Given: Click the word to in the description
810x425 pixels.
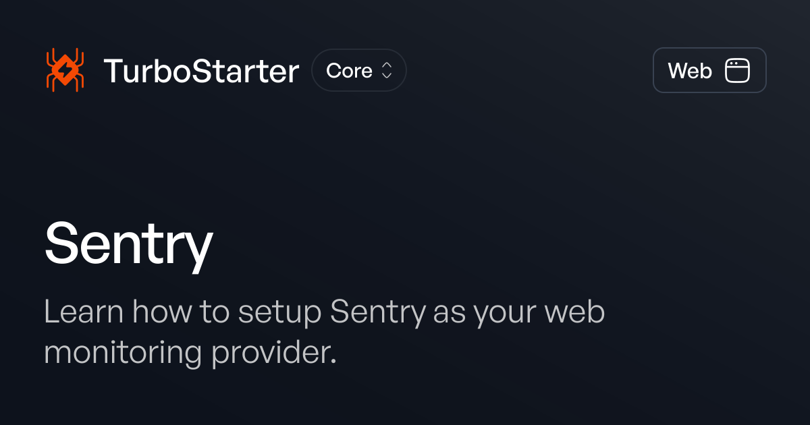Looking at the screenshot, I should tap(215, 312).
